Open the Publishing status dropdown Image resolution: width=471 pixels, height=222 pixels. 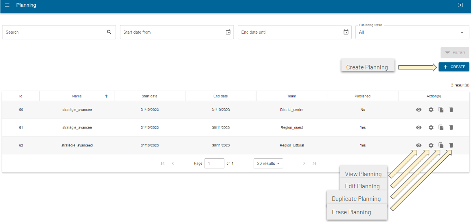pyautogui.click(x=412, y=32)
